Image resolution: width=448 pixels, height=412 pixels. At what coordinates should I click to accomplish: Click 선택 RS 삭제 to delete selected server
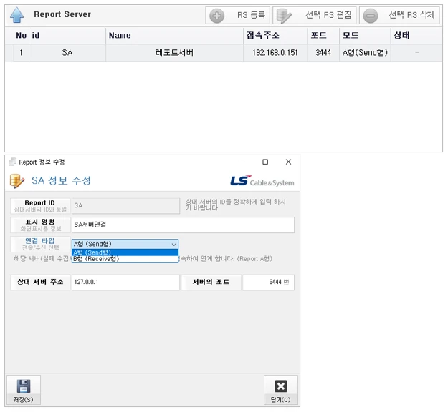point(399,15)
